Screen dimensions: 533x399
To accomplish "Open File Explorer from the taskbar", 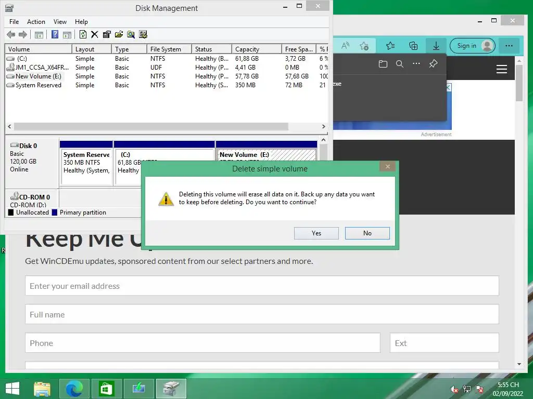I will [x=42, y=389].
